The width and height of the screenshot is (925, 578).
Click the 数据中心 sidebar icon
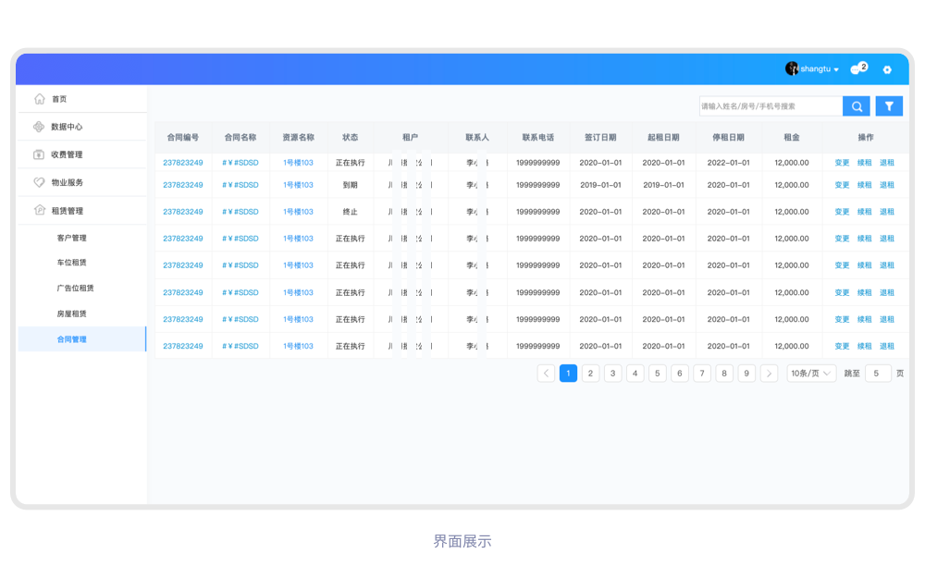point(39,127)
